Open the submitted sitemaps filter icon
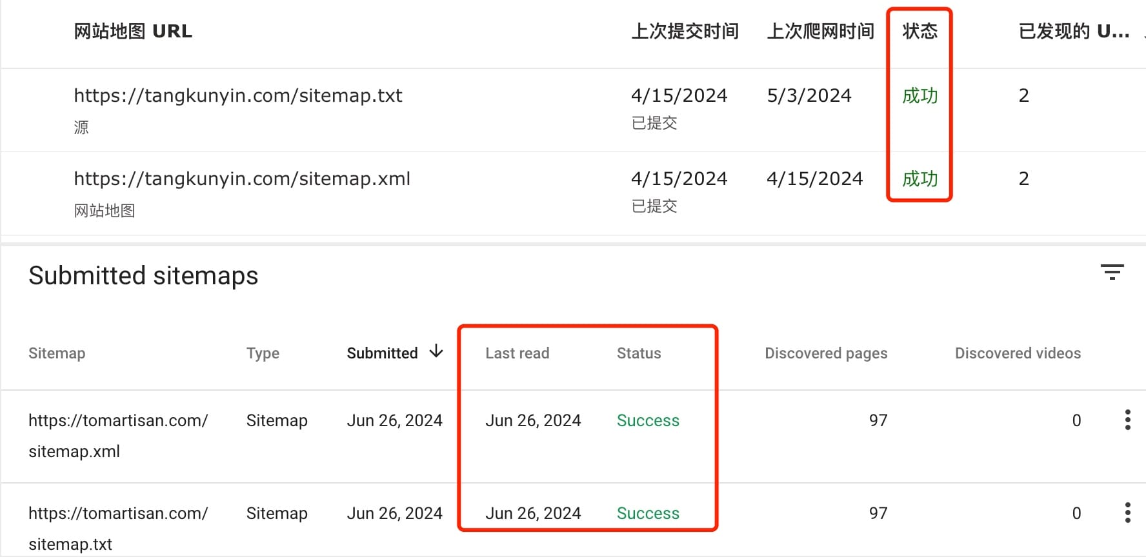The height and width of the screenshot is (557, 1146). (x=1112, y=272)
